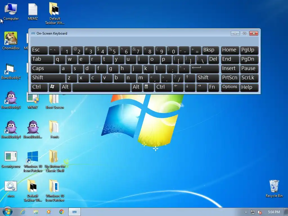The width and height of the screenshot is (288, 216).
Task: Click the Tab key
Action: (42, 60)
